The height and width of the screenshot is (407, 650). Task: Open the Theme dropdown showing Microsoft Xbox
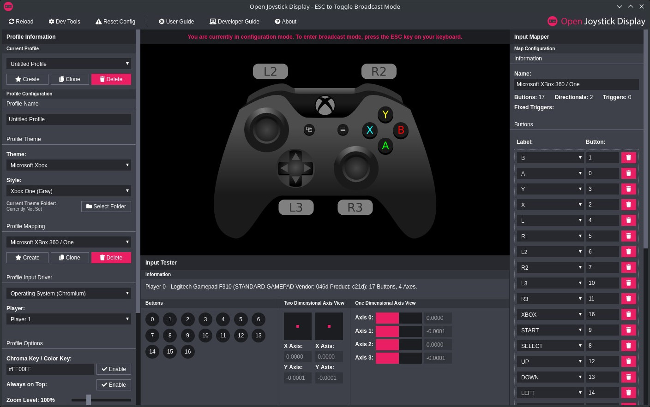(x=69, y=165)
